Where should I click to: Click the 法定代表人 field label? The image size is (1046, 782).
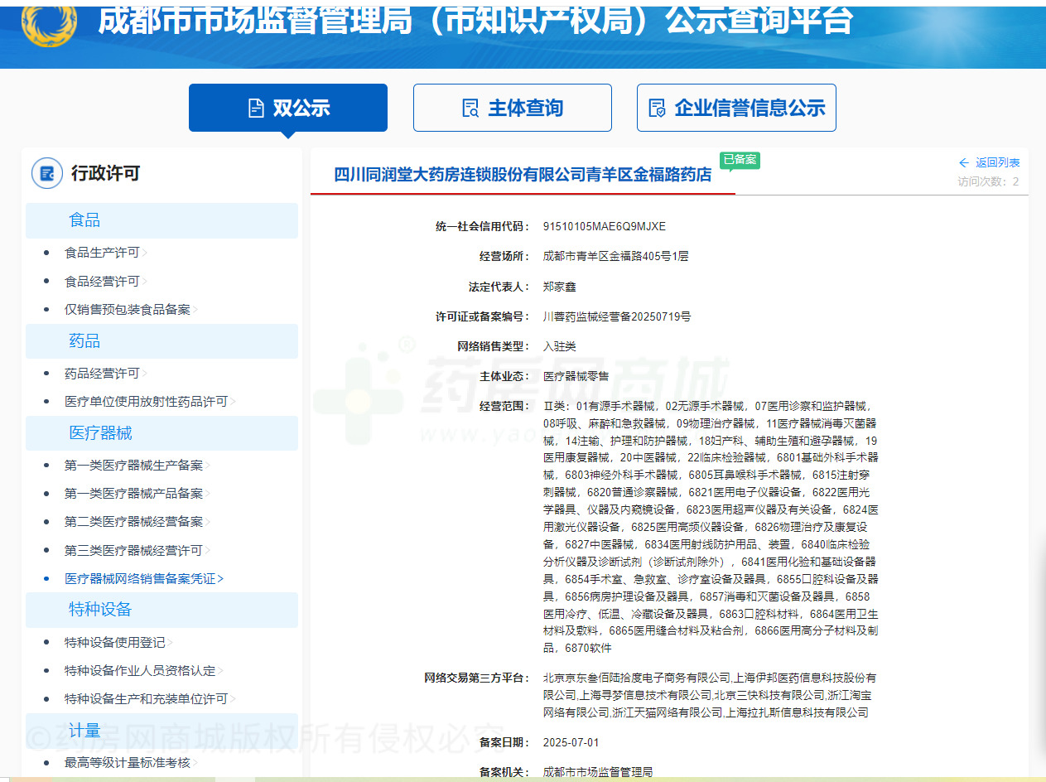pyautogui.click(x=498, y=287)
